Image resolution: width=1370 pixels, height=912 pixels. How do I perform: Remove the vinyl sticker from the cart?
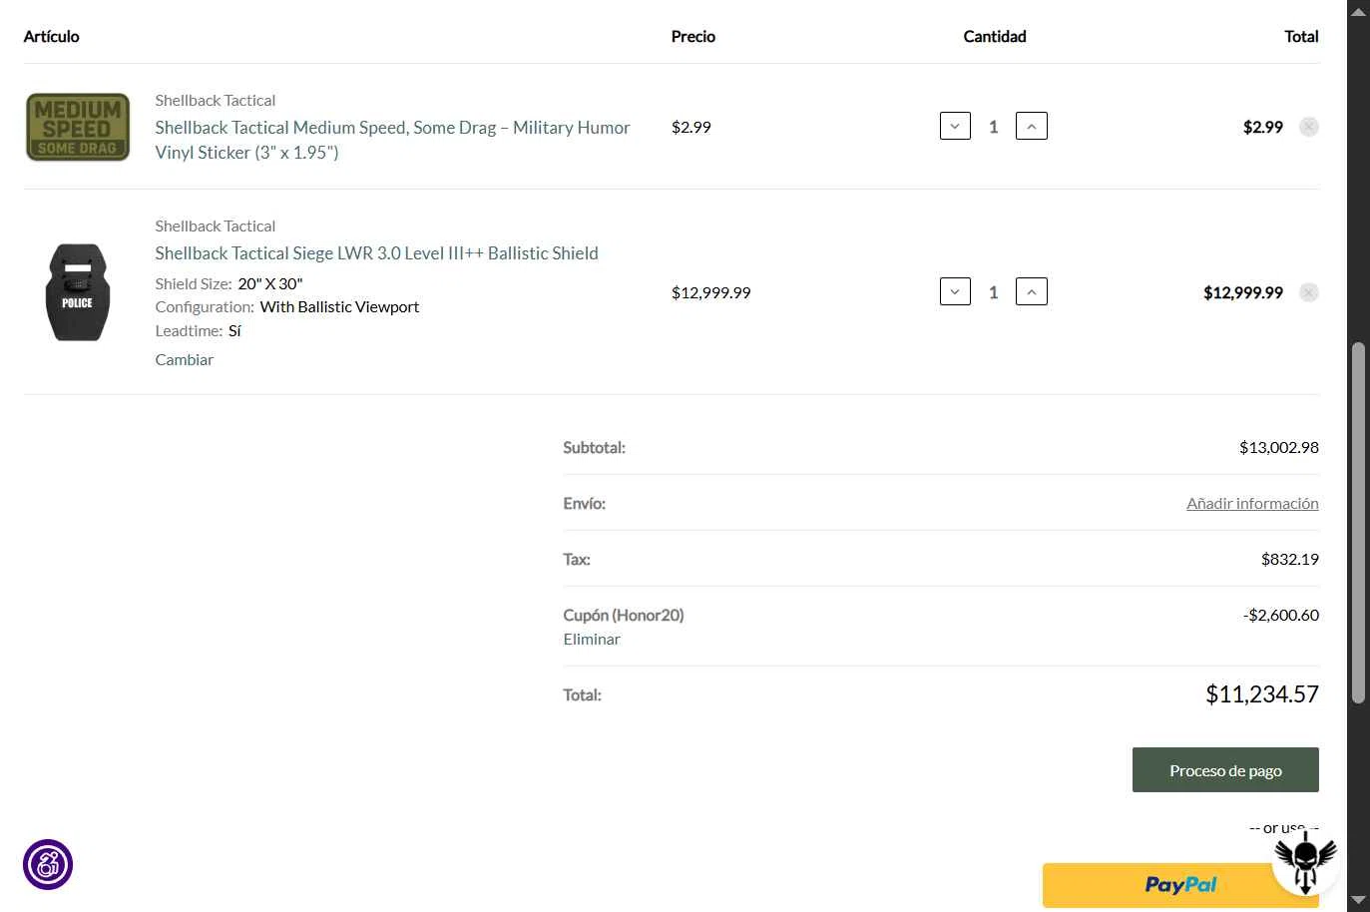pyautogui.click(x=1309, y=127)
